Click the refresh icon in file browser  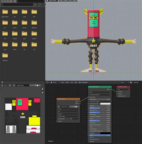11,1
